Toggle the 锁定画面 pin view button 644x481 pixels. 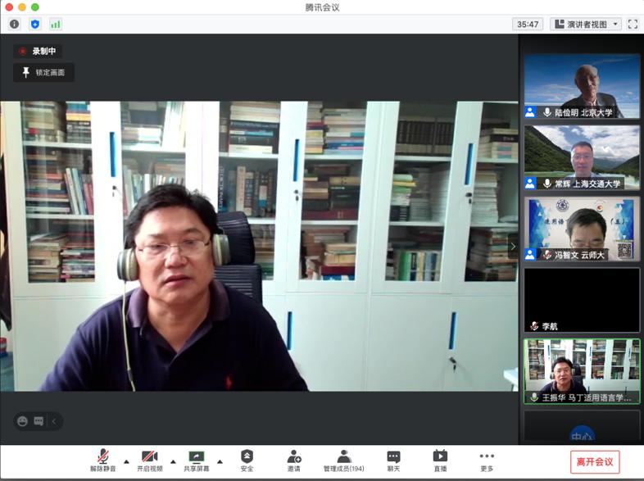[x=43, y=72]
